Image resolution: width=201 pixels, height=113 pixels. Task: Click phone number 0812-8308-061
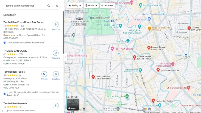point(11,38)
